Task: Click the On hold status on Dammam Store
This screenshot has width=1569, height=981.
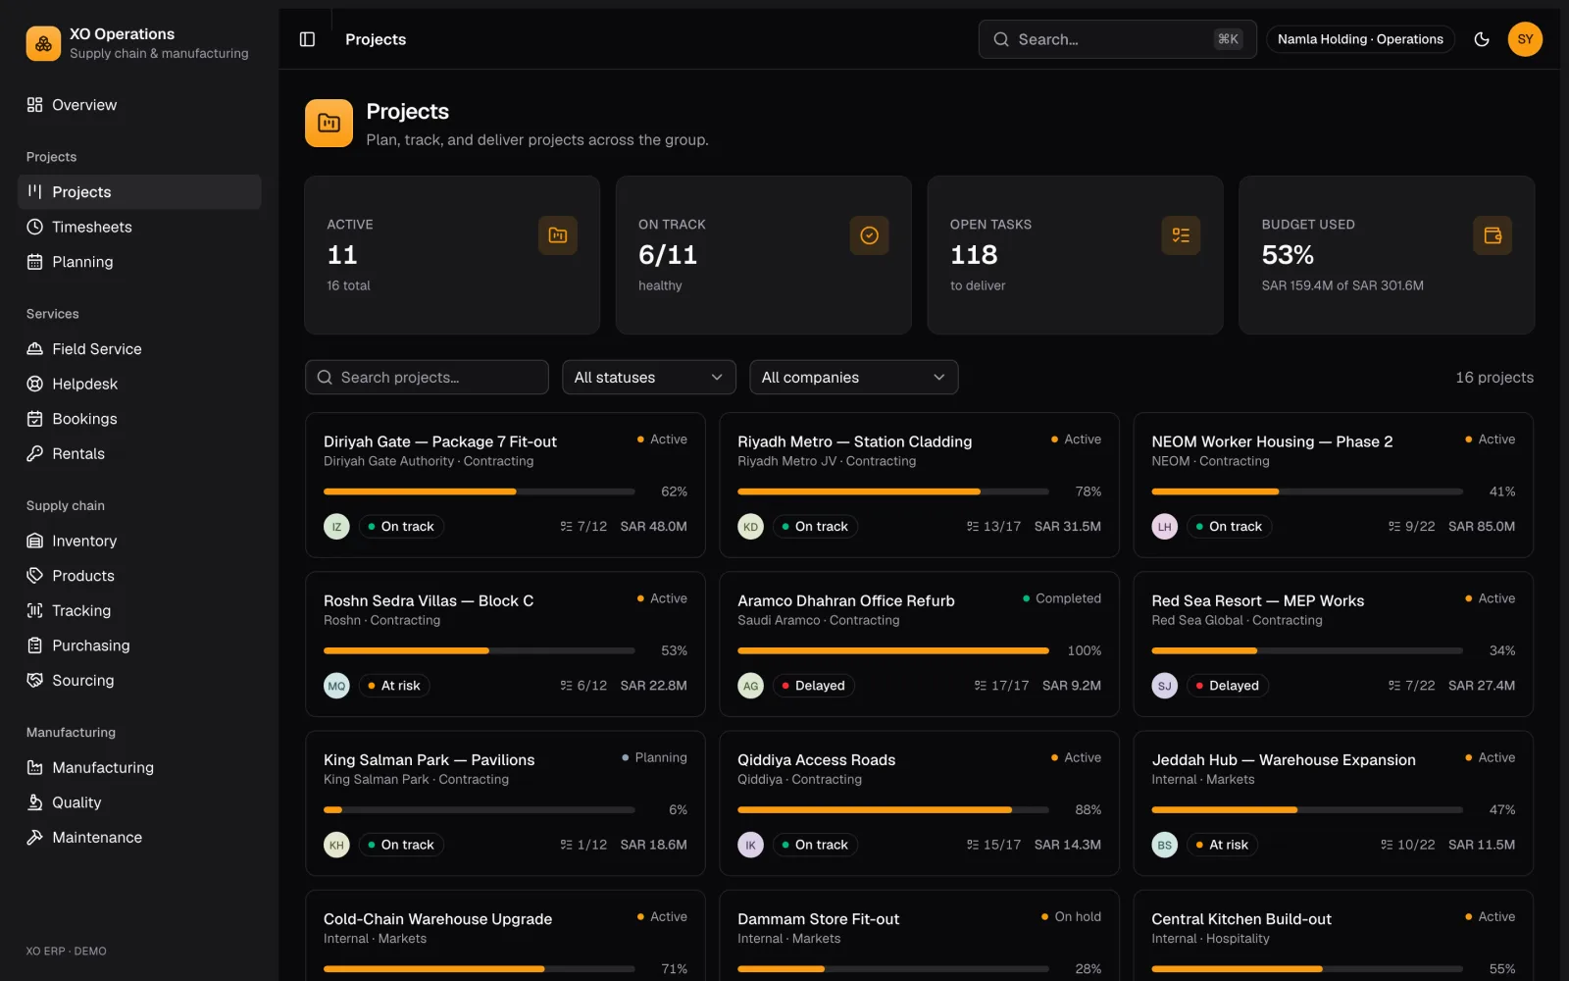Action: click(1071, 916)
